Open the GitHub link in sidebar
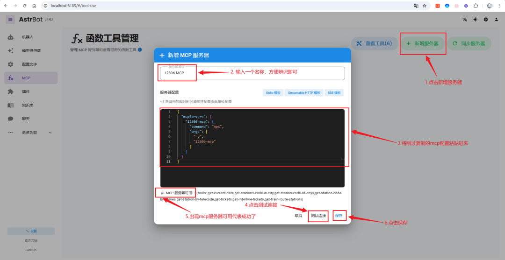Screen dimensions: 505x260 click(x=31, y=250)
